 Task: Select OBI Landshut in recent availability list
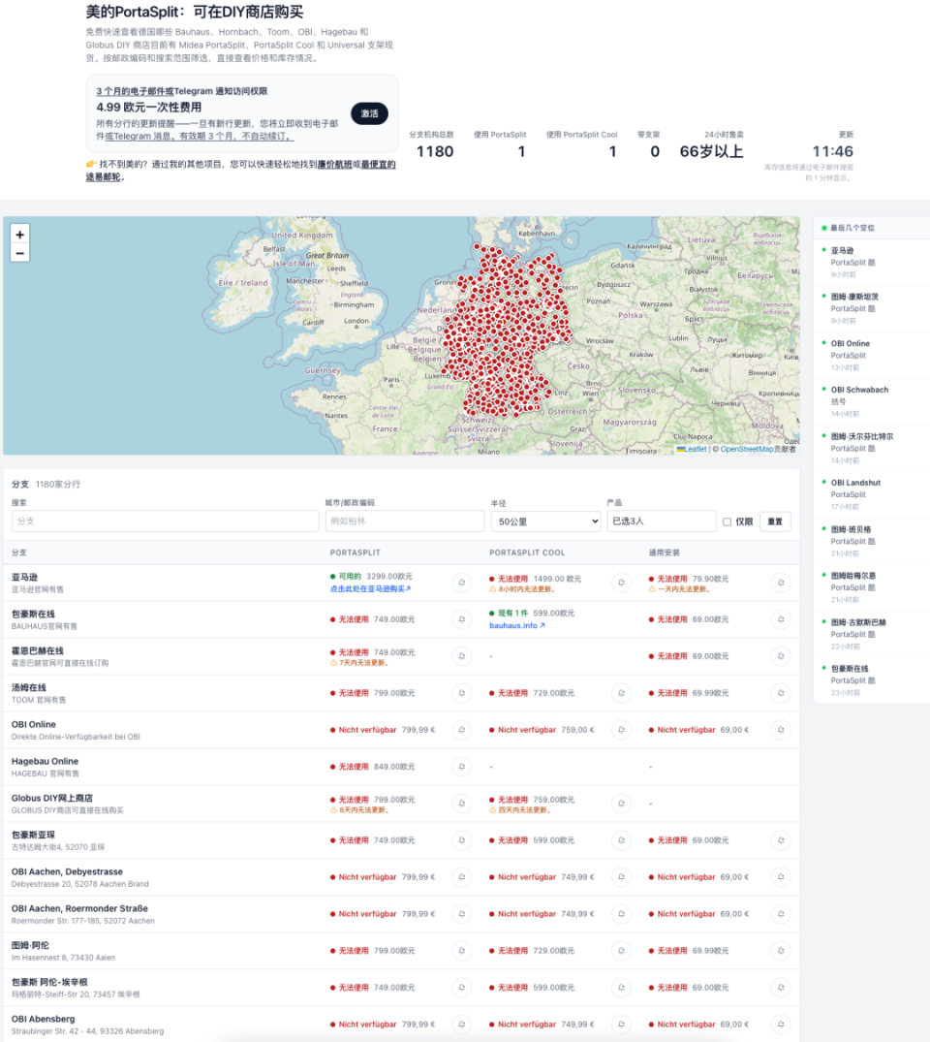pyautogui.click(x=855, y=483)
